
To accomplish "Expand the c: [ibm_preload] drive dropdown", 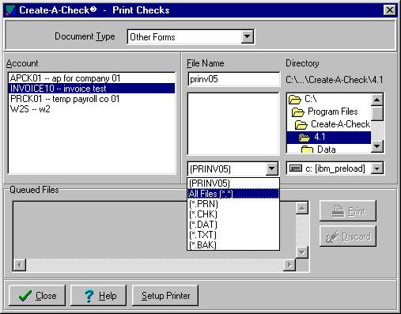I will coord(377,168).
